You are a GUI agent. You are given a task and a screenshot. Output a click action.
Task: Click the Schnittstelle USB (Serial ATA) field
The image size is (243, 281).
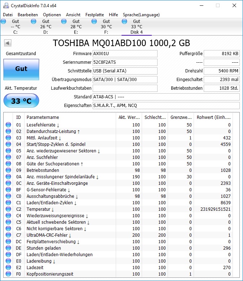125,71
